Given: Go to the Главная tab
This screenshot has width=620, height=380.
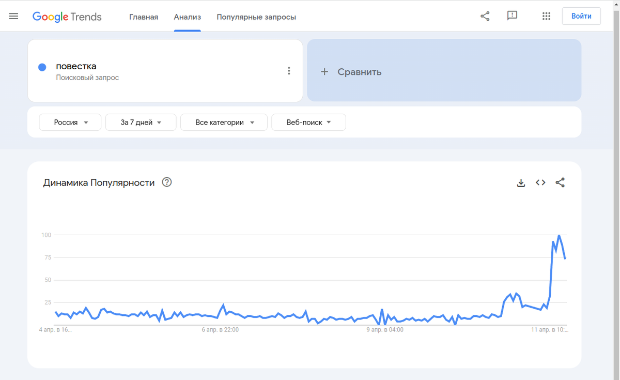Looking at the screenshot, I should [x=144, y=17].
